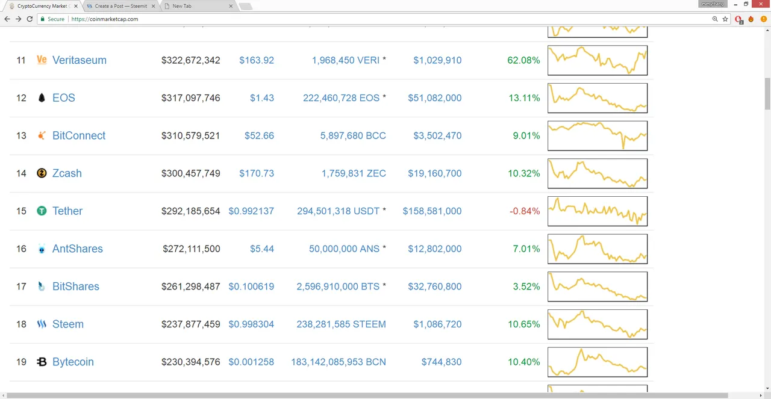
Task: Open BitConnect 7-day price sparkline chart
Action: coord(598,135)
